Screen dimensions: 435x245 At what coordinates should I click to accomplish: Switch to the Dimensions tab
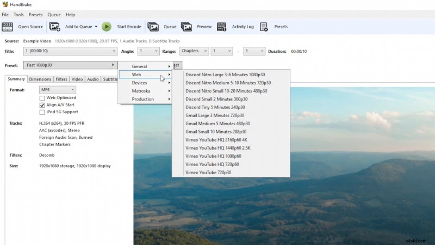(40, 79)
